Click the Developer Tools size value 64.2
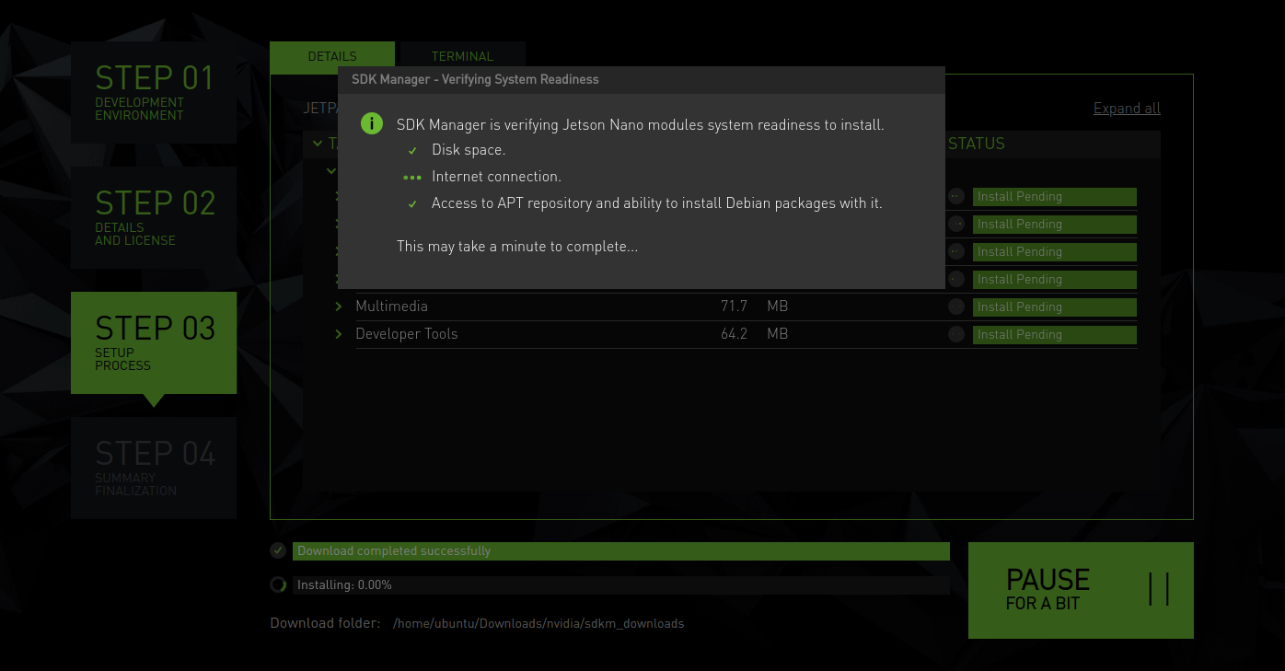Viewport: 1285px width, 671px height. [734, 334]
